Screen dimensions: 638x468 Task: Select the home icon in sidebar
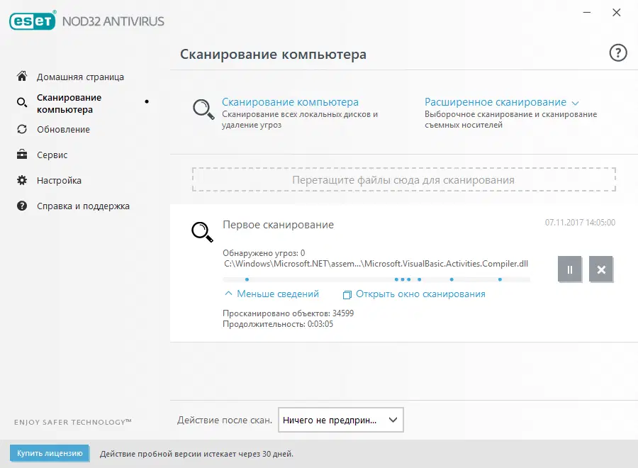[x=22, y=77]
